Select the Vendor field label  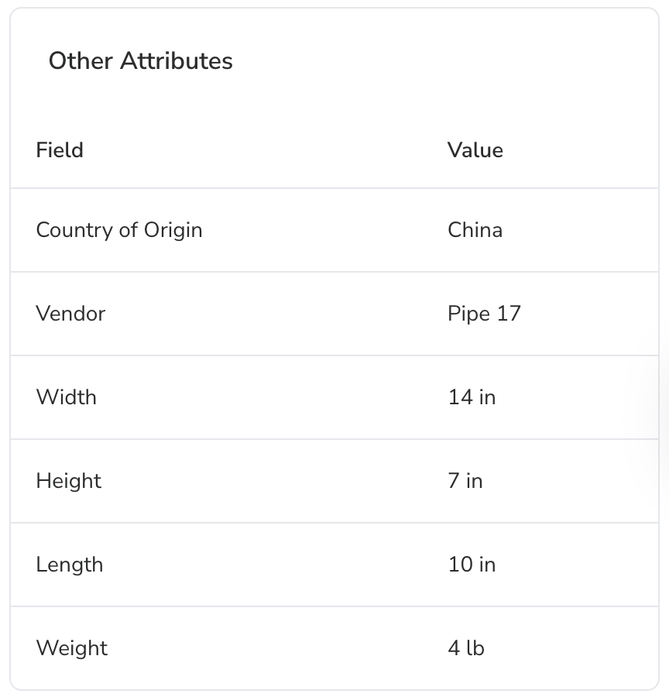(x=70, y=314)
